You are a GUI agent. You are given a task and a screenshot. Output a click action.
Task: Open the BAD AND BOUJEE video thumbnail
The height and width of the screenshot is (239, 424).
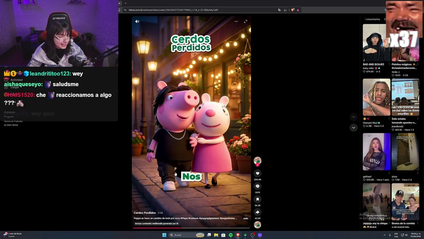coord(376,43)
